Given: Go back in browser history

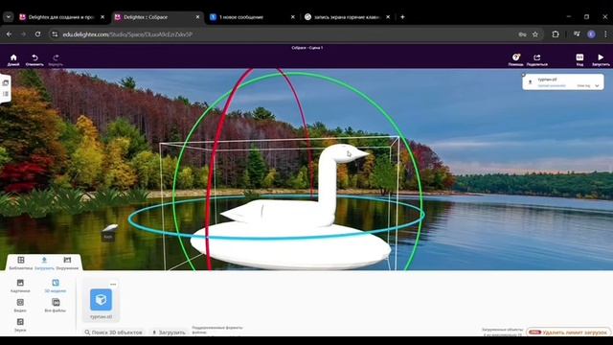Looking at the screenshot, I should (9, 34).
